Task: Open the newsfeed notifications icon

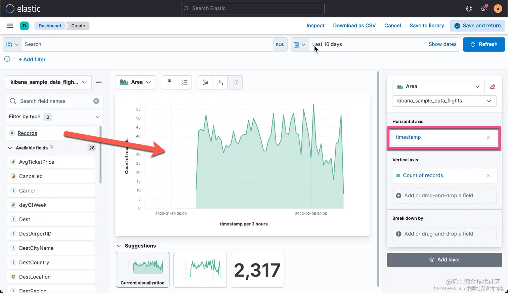Action: coord(483,8)
